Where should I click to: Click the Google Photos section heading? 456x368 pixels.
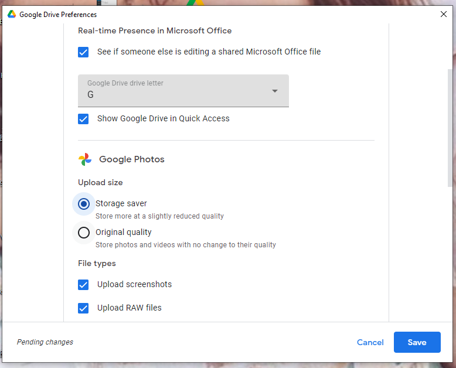coord(132,159)
